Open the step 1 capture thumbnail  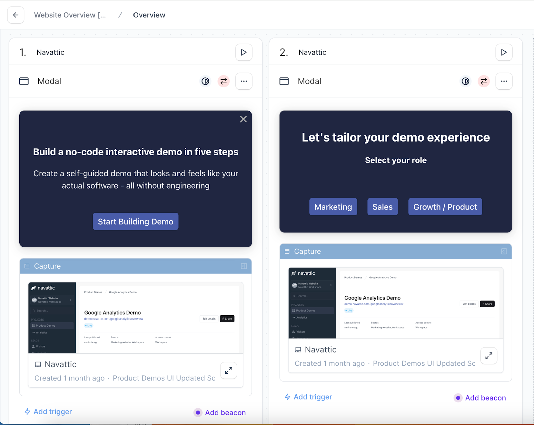tap(136, 317)
